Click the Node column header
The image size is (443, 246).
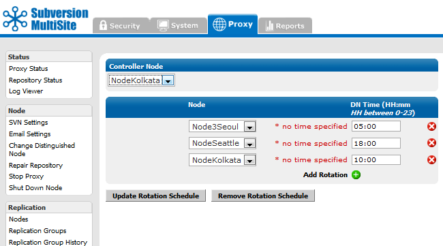click(x=197, y=105)
